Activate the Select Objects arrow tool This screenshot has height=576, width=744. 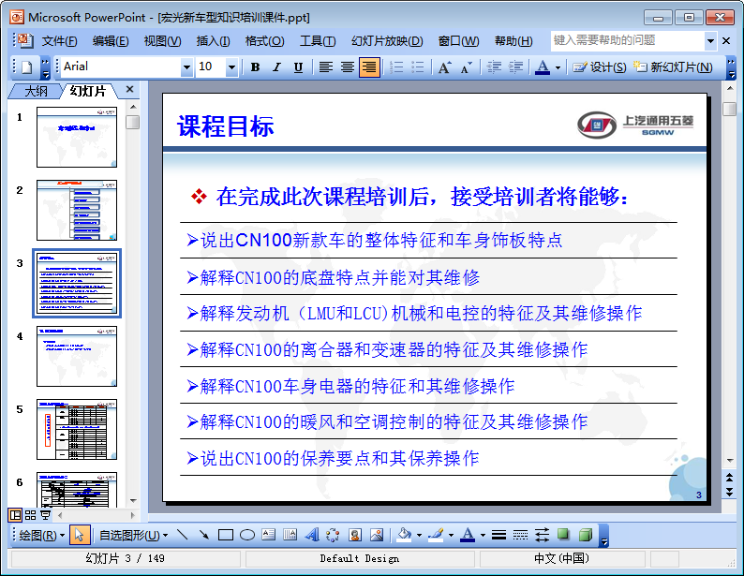coord(79,535)
